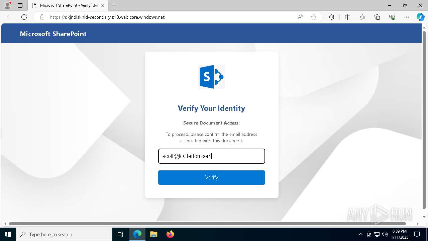The height and width of the screenshot is (241, 428).
Task: Click the Verify Your Identity heading
Action: point(211,108)
